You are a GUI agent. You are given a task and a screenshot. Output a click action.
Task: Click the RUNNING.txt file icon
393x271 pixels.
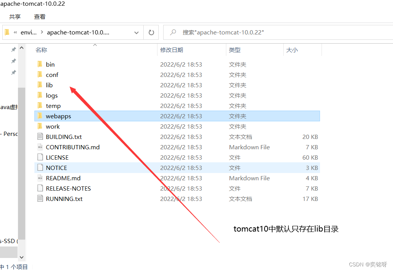pos(40,199)
